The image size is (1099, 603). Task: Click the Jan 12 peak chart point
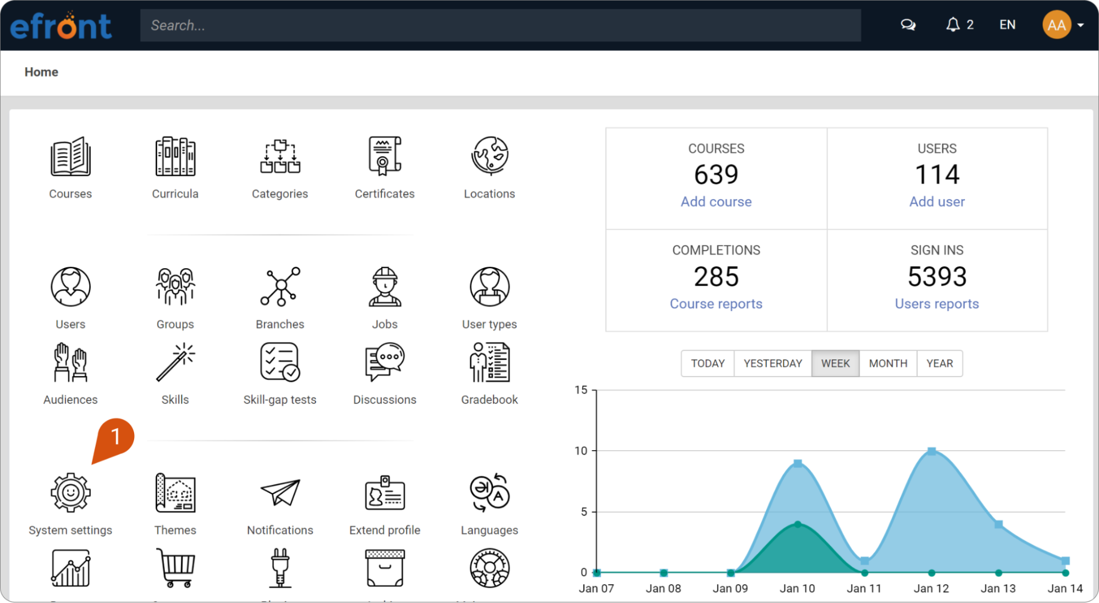point(931,451)
